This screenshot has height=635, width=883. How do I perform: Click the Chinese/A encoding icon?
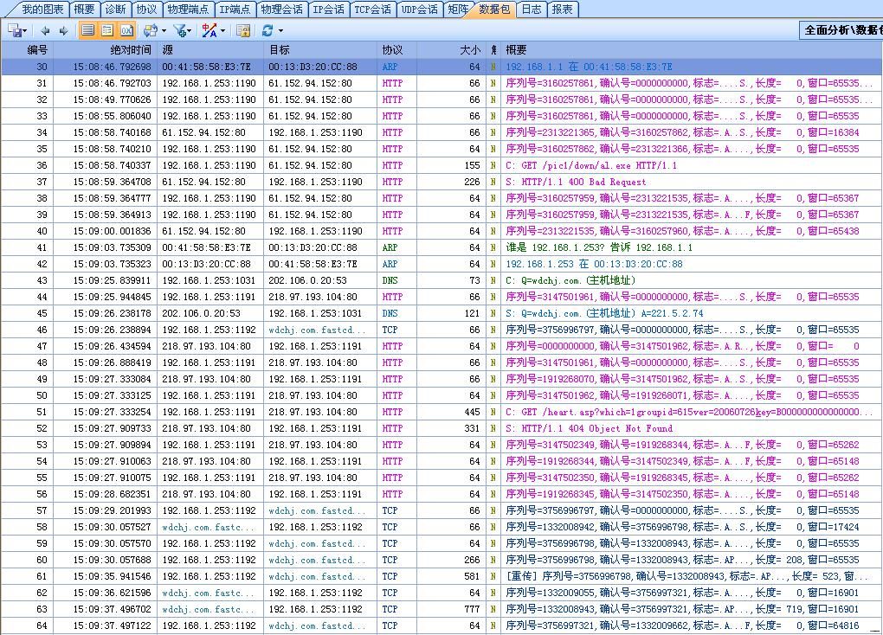[x=209, y=30]
